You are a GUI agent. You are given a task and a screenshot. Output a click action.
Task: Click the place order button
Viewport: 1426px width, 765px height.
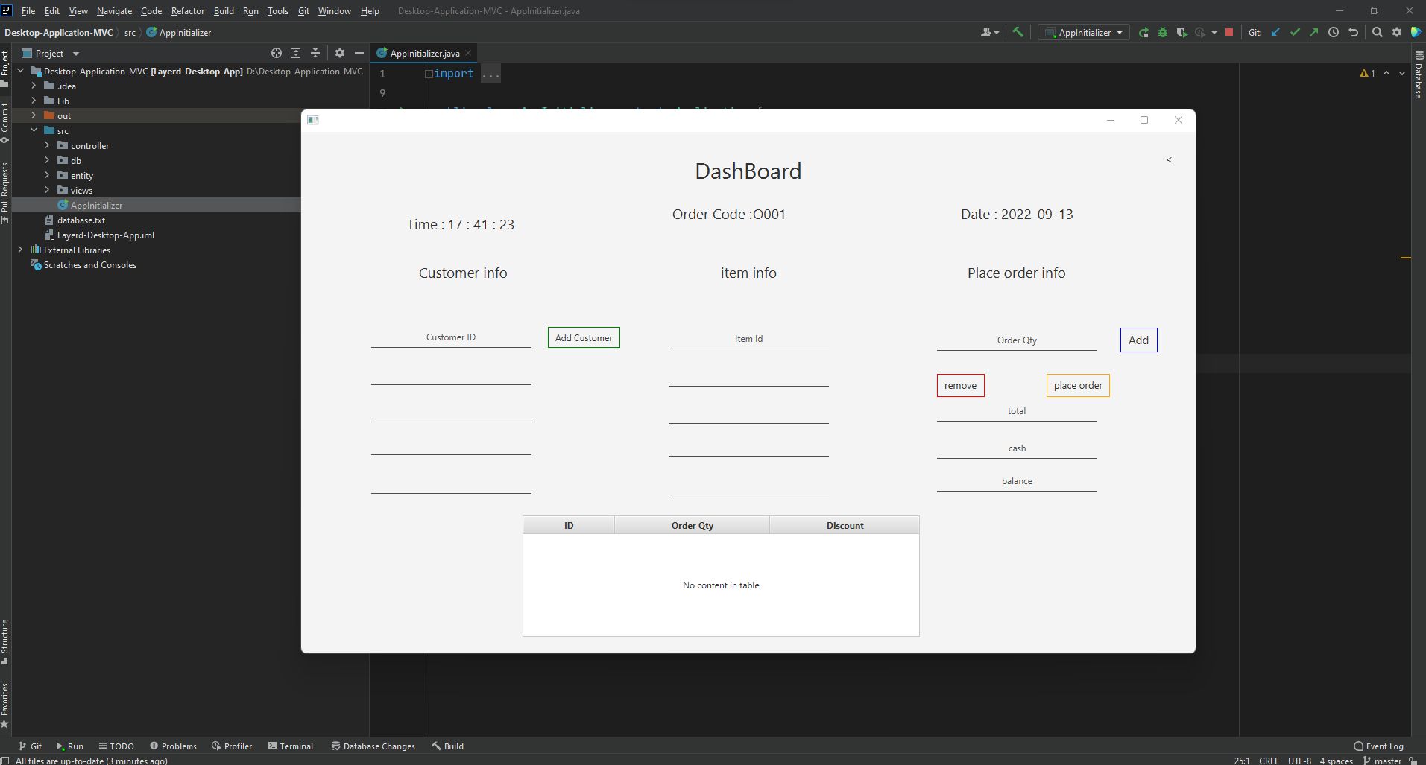click(x=1077, y=385)
